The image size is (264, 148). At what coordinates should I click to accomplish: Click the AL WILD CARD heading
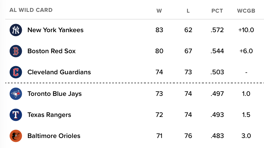(x=31, y=10)
